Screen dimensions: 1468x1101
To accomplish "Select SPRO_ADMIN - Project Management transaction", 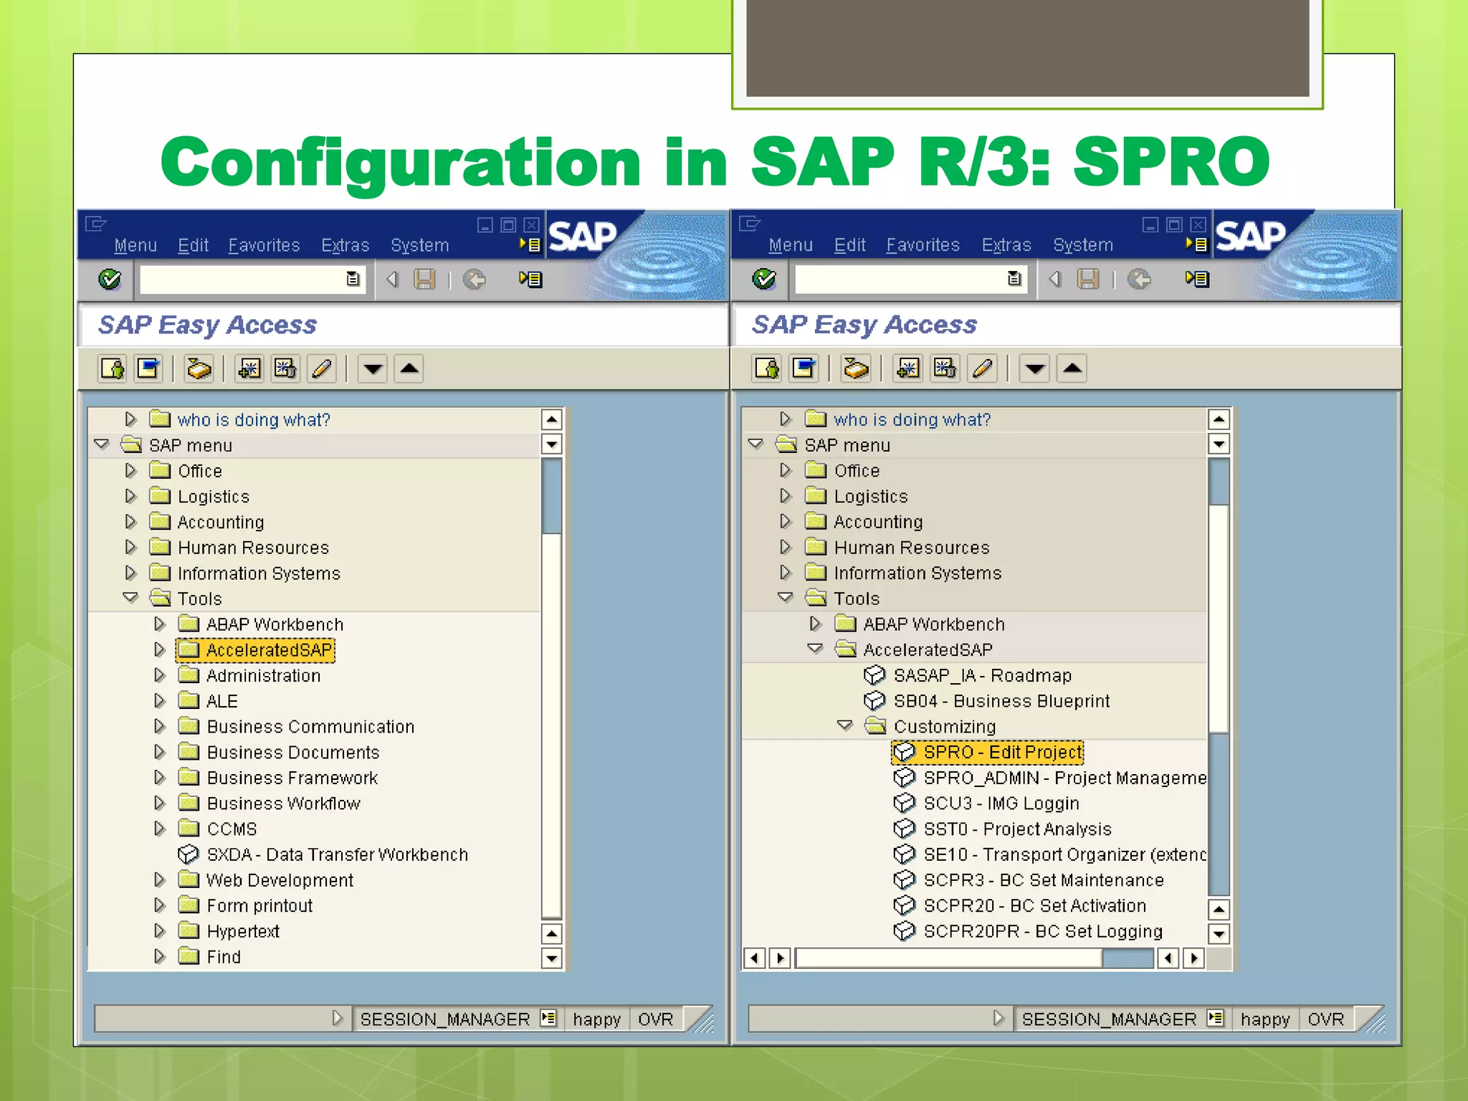I will click(x=1050, y=778).
